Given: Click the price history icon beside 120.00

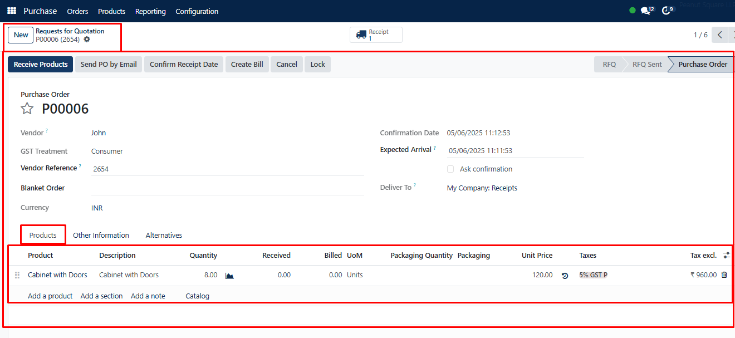Looking at the screenshot, I should 565,275.
